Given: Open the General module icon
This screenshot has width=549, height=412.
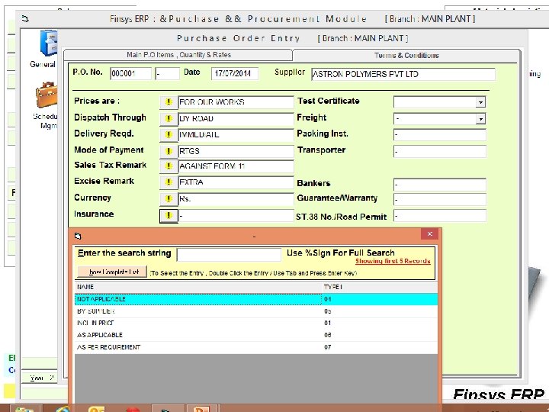Looking at the screenshot, I should coord(48,43).
